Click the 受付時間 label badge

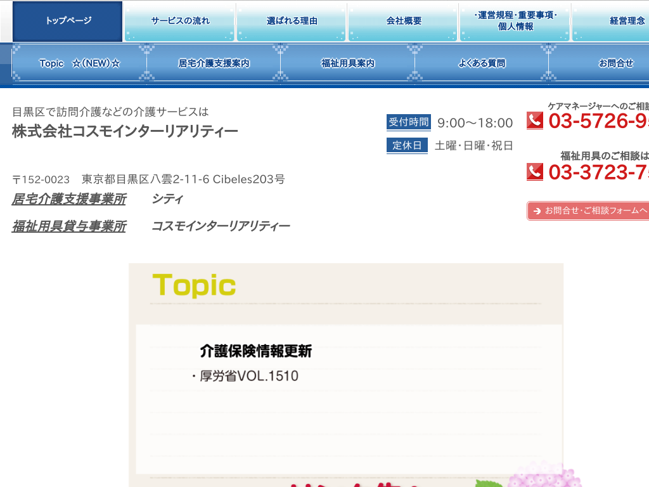tap(409, 122)
